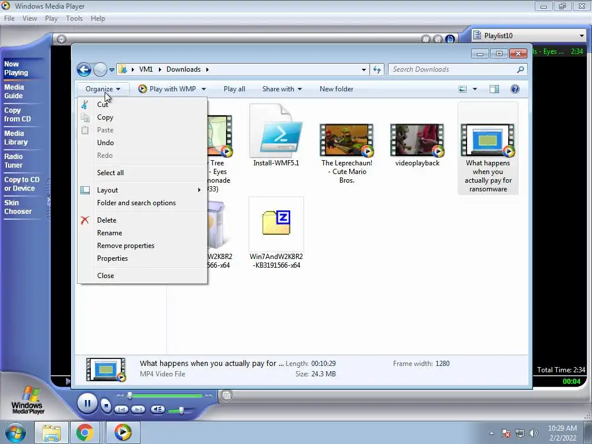
Task: Click Cut in the Organize menu
Action: [x=142, y=105]
